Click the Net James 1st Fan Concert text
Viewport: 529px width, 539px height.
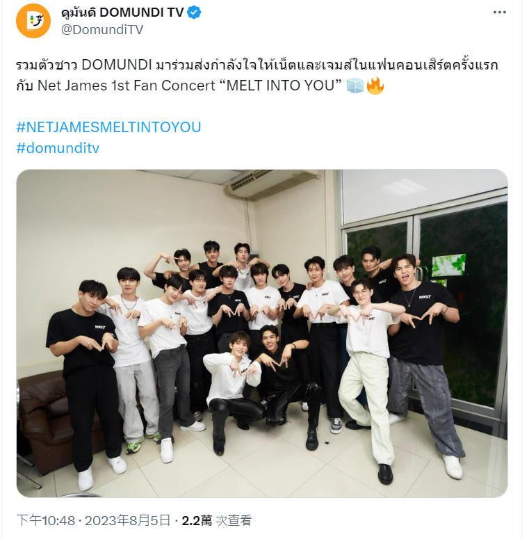[127, 86]
